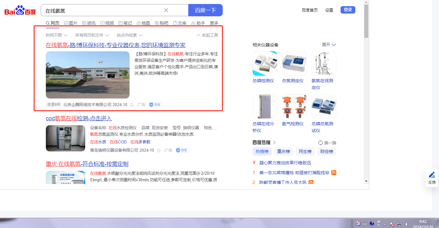This screenshot has width=439, height=228.
Task: Click in the search input field
Action: point(102,10)
